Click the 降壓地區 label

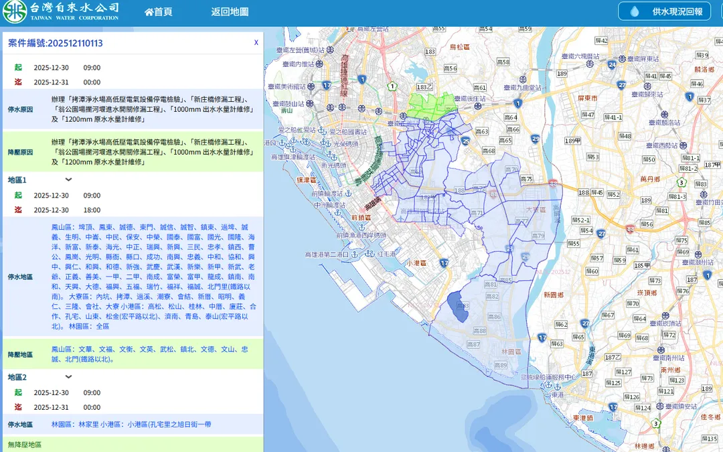(x=20, y=354)
